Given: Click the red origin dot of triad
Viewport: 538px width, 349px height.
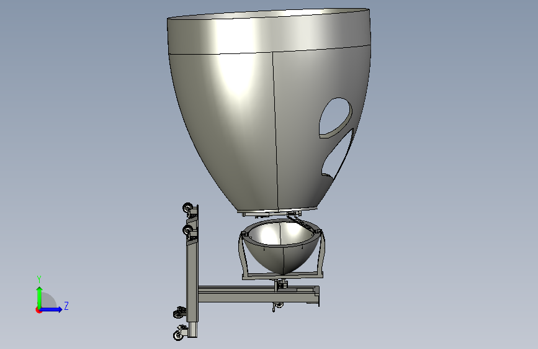Looking at the screenshot, I should 38,310.
